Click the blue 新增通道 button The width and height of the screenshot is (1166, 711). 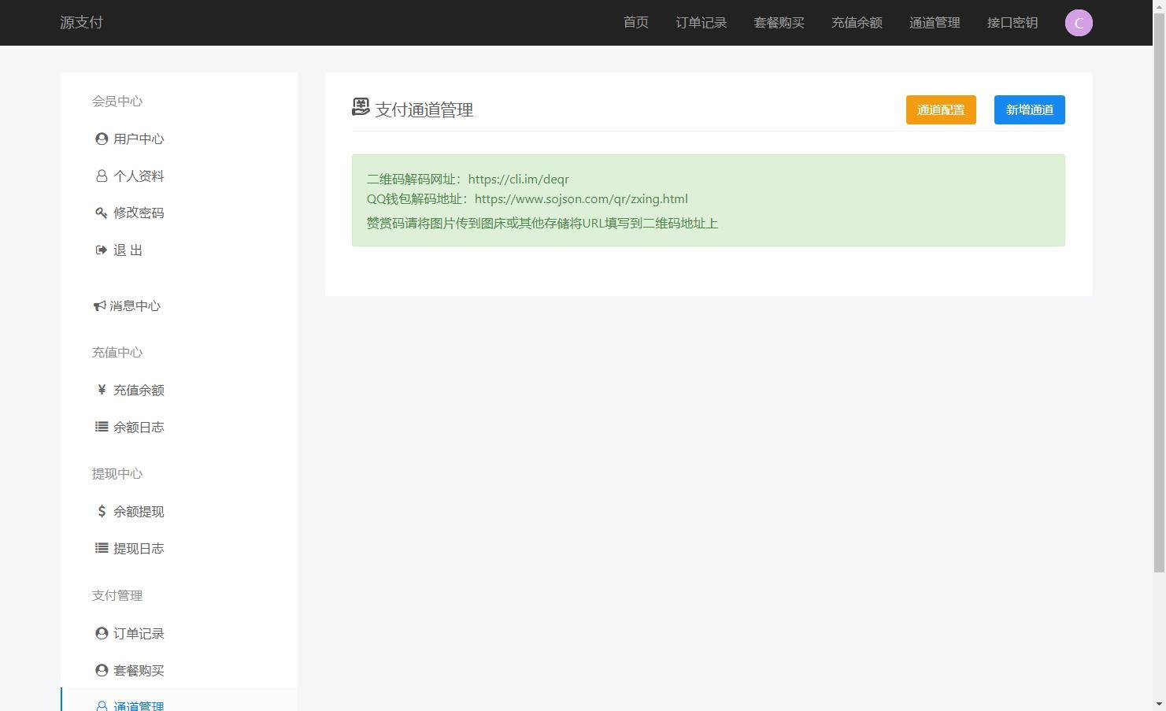click(x=1030, y=110)
